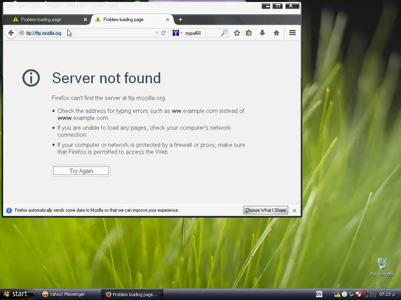Go to the Home page icon
Image resolution: width=401 pixels, height=300 pixels.
point(276,33)
